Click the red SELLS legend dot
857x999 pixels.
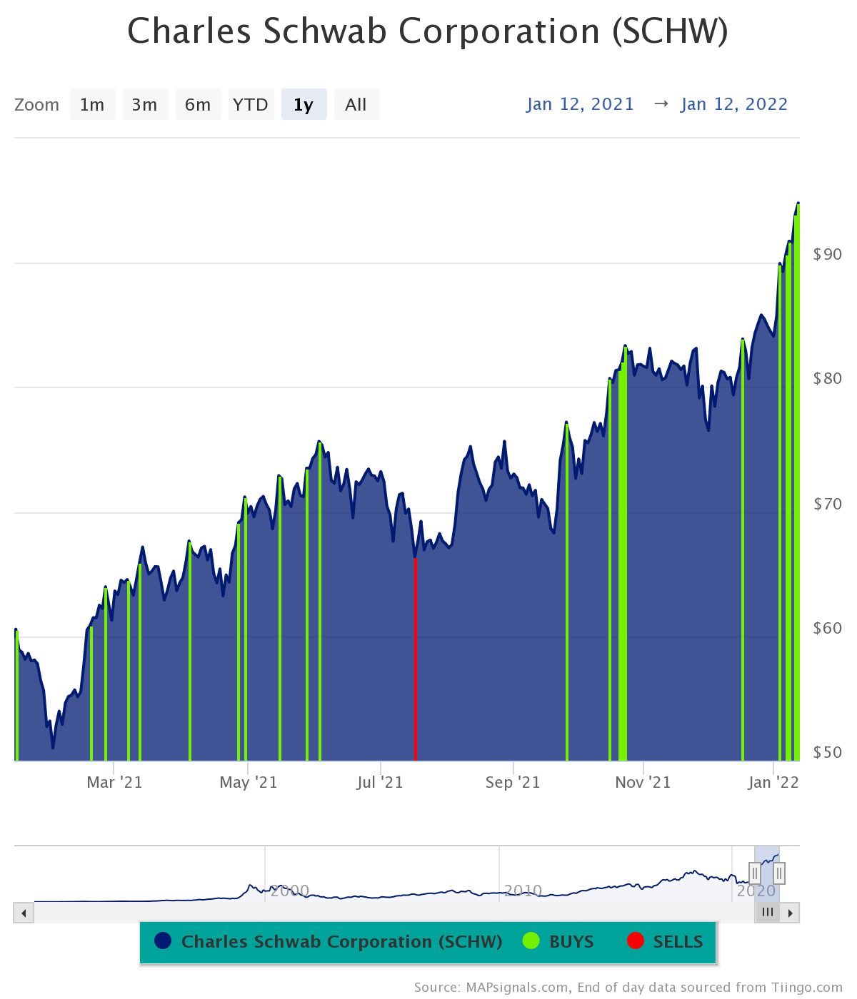click(x=635, y=941)
